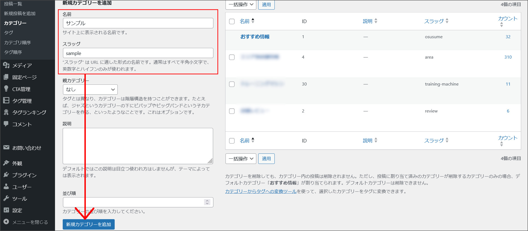Click sort arrows beside top 説明 header

(376, 21)
